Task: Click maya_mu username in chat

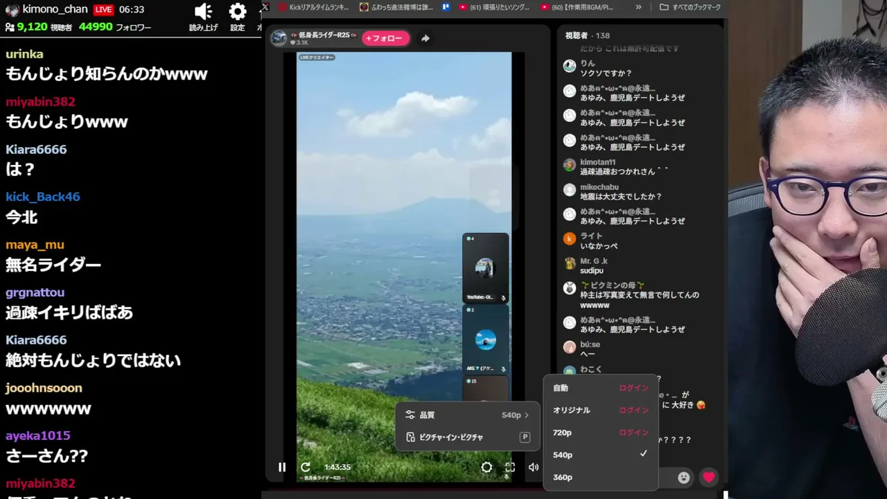Action: [x=35, y=245]
